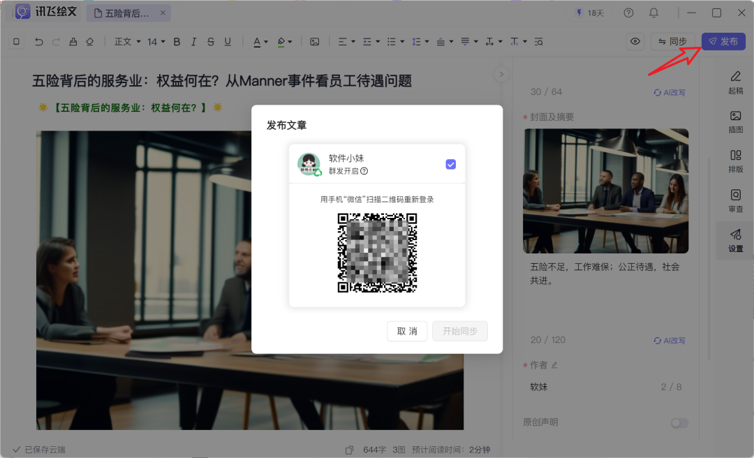Toggle bold formatting
The width and height of the screenshot is (754, 458).
click(177, 42)
